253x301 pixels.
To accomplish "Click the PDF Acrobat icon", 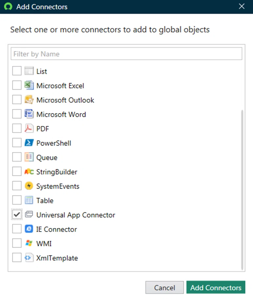I will pyautogui.click(x=29, y=128).
